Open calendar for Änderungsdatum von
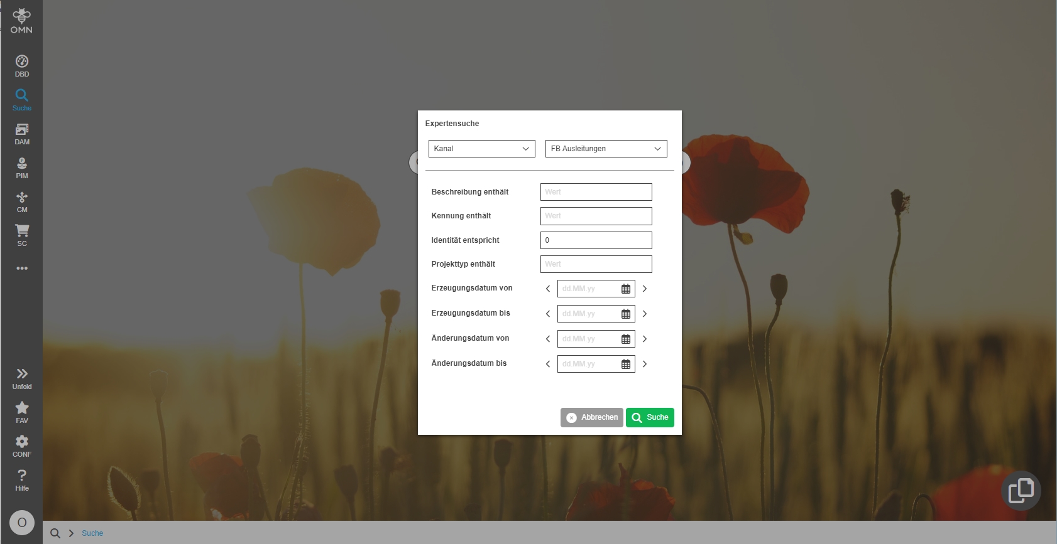This screenshot has width=1057, height=544. coord(626,339)
